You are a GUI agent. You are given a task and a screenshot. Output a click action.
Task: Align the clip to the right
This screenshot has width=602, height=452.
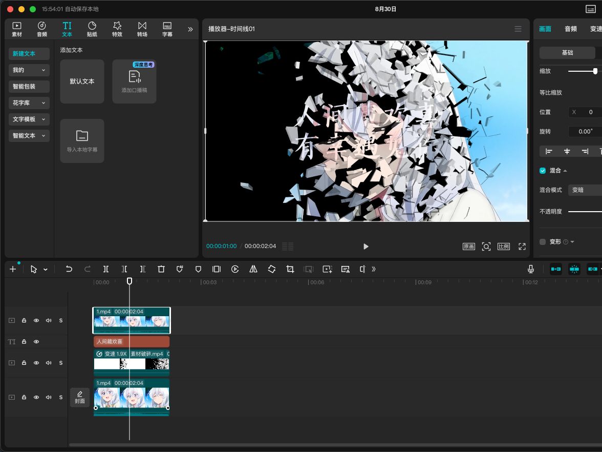pos(585,152)
